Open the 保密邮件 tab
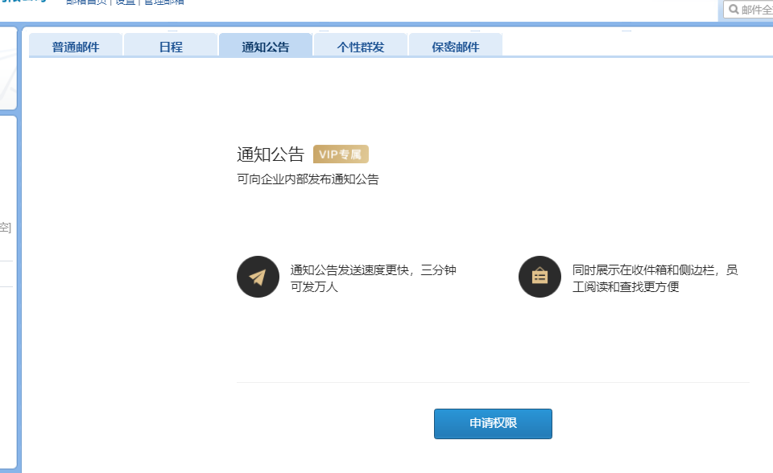 coord(456,47)
